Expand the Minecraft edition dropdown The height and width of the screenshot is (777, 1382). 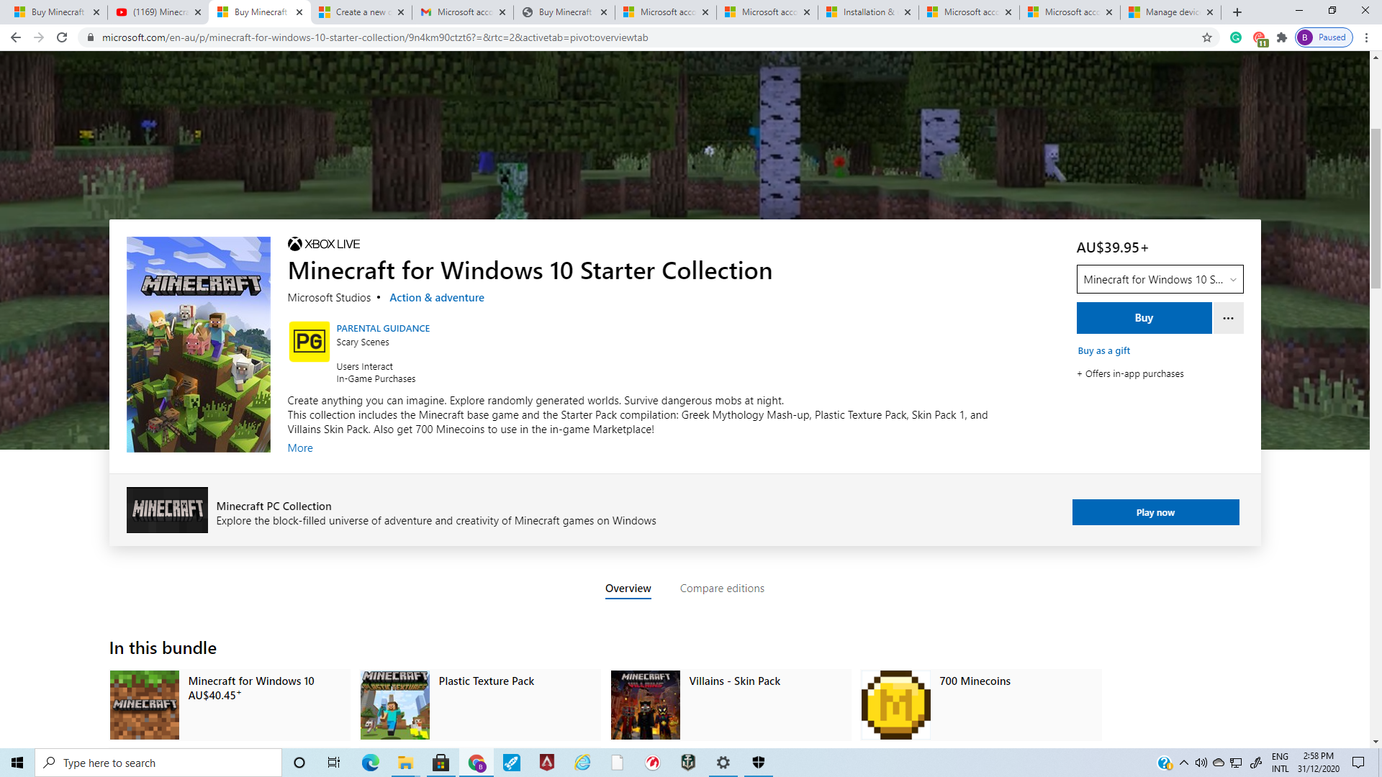click(x=1160, y=279)
